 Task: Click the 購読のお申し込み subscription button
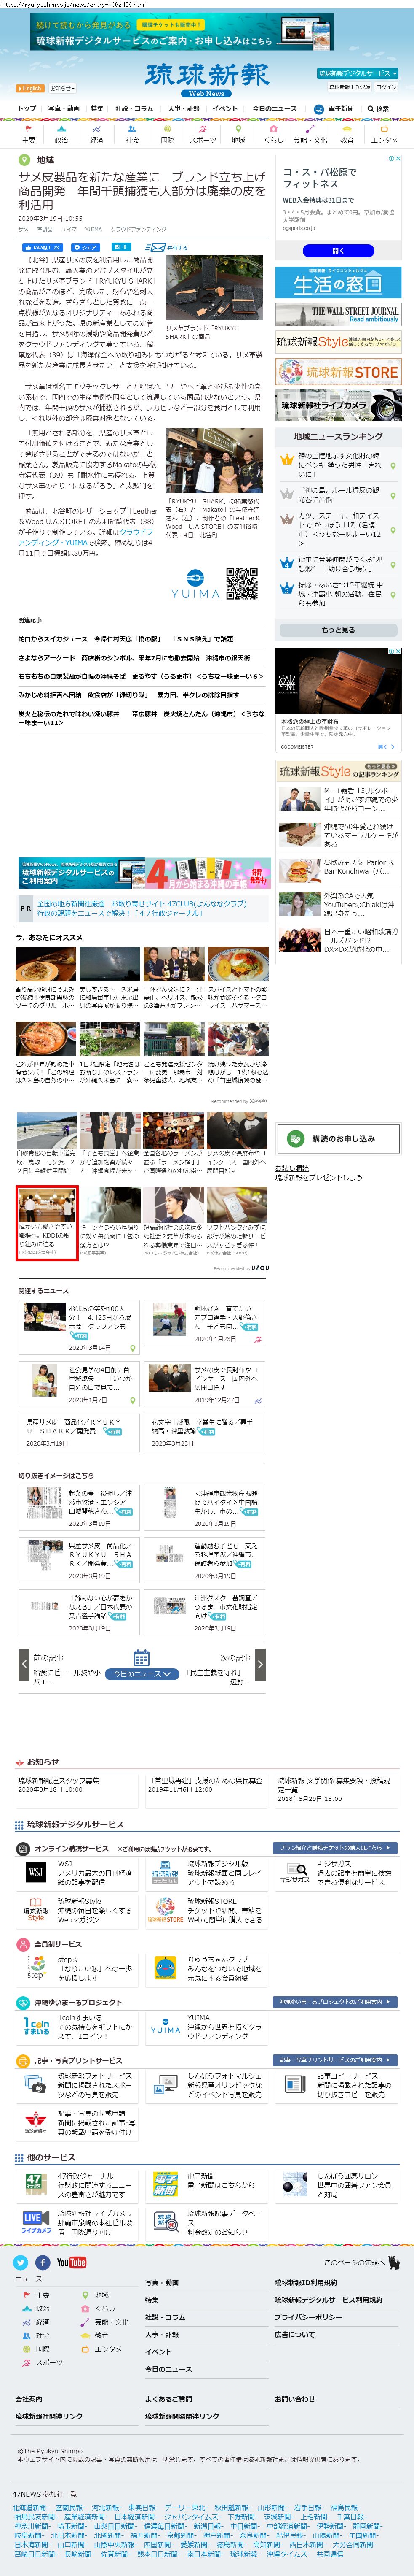(x=338, y=1138)
